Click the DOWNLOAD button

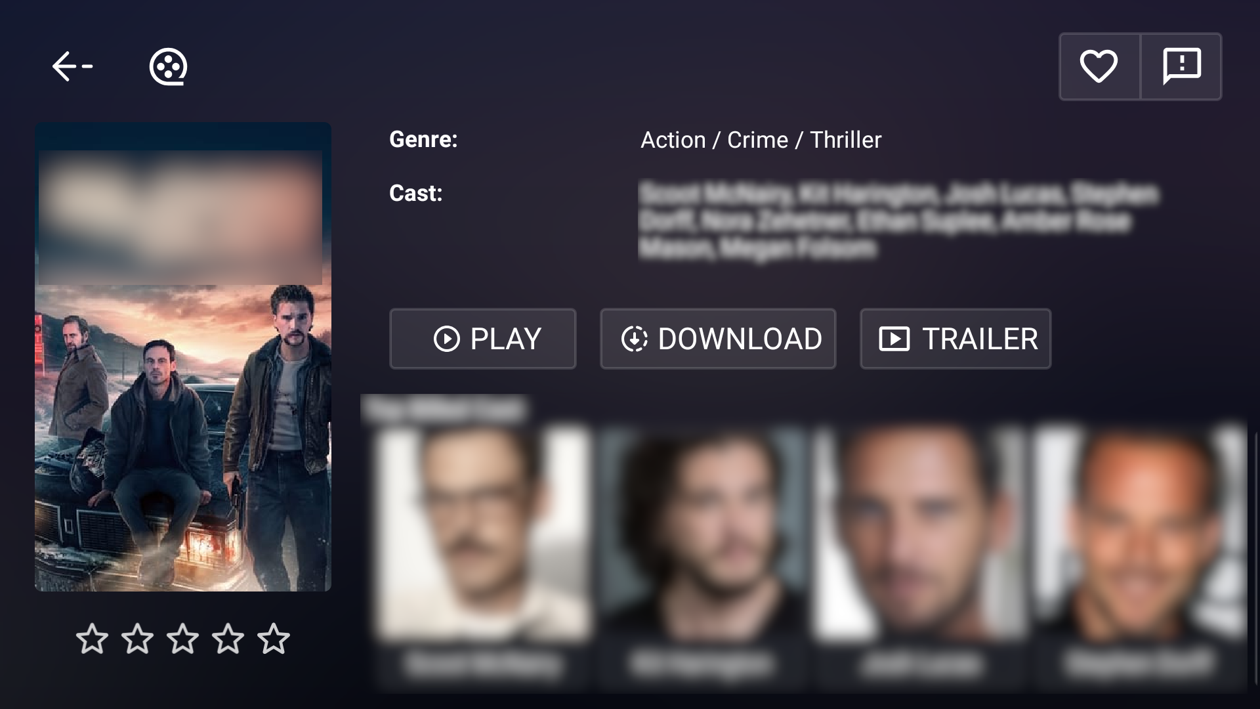pos(718,339)
